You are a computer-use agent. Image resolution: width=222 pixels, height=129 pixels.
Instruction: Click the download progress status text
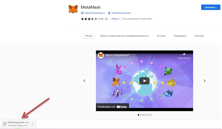click(18, 125)
